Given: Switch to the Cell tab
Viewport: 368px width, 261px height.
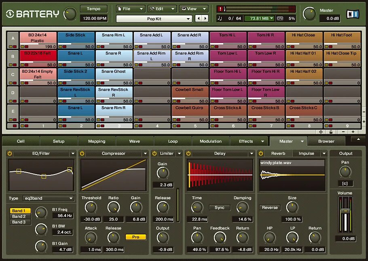Looking at the screenshot, I should tap(21, 141).
